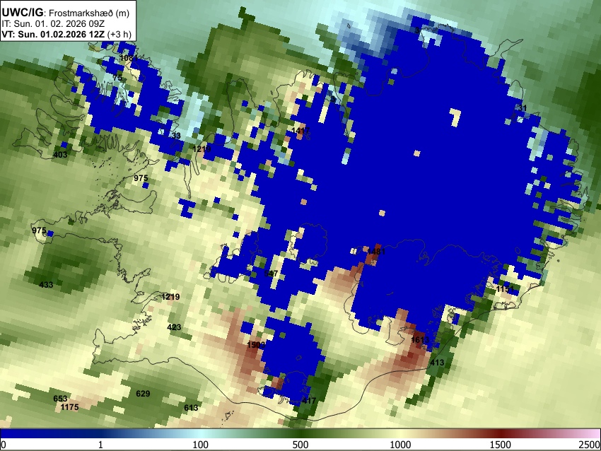
Task: Select the 1613 map value
Action: click(x=420, y=340)
